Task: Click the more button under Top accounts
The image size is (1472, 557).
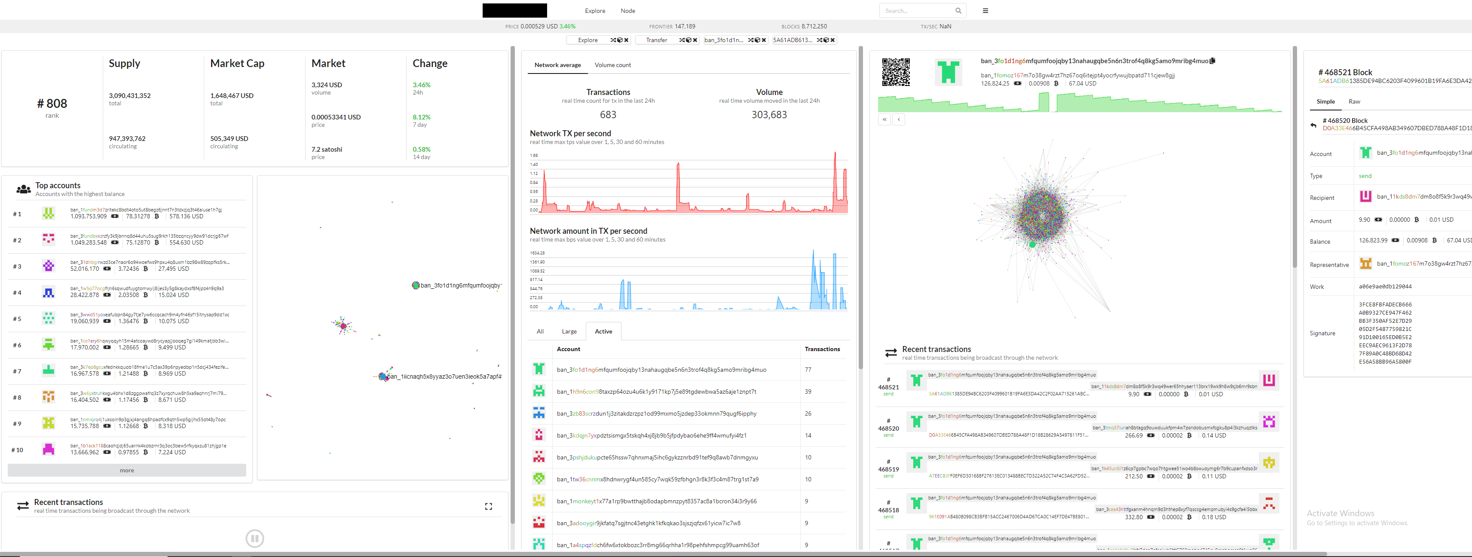Action: (x=127, y=470)
